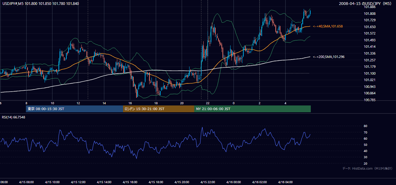Image resolution: width=396 pixels, height=185 pixels.
Task: Click the 40 SMA 101.658 label
Action: click(328, 27)
